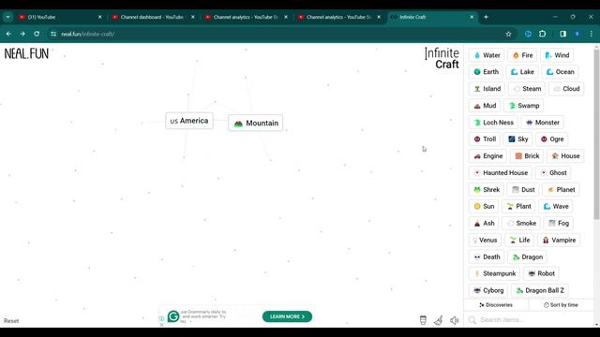Select the Cloud element
The height and width of the screenshot is (337, 600).
566,89
